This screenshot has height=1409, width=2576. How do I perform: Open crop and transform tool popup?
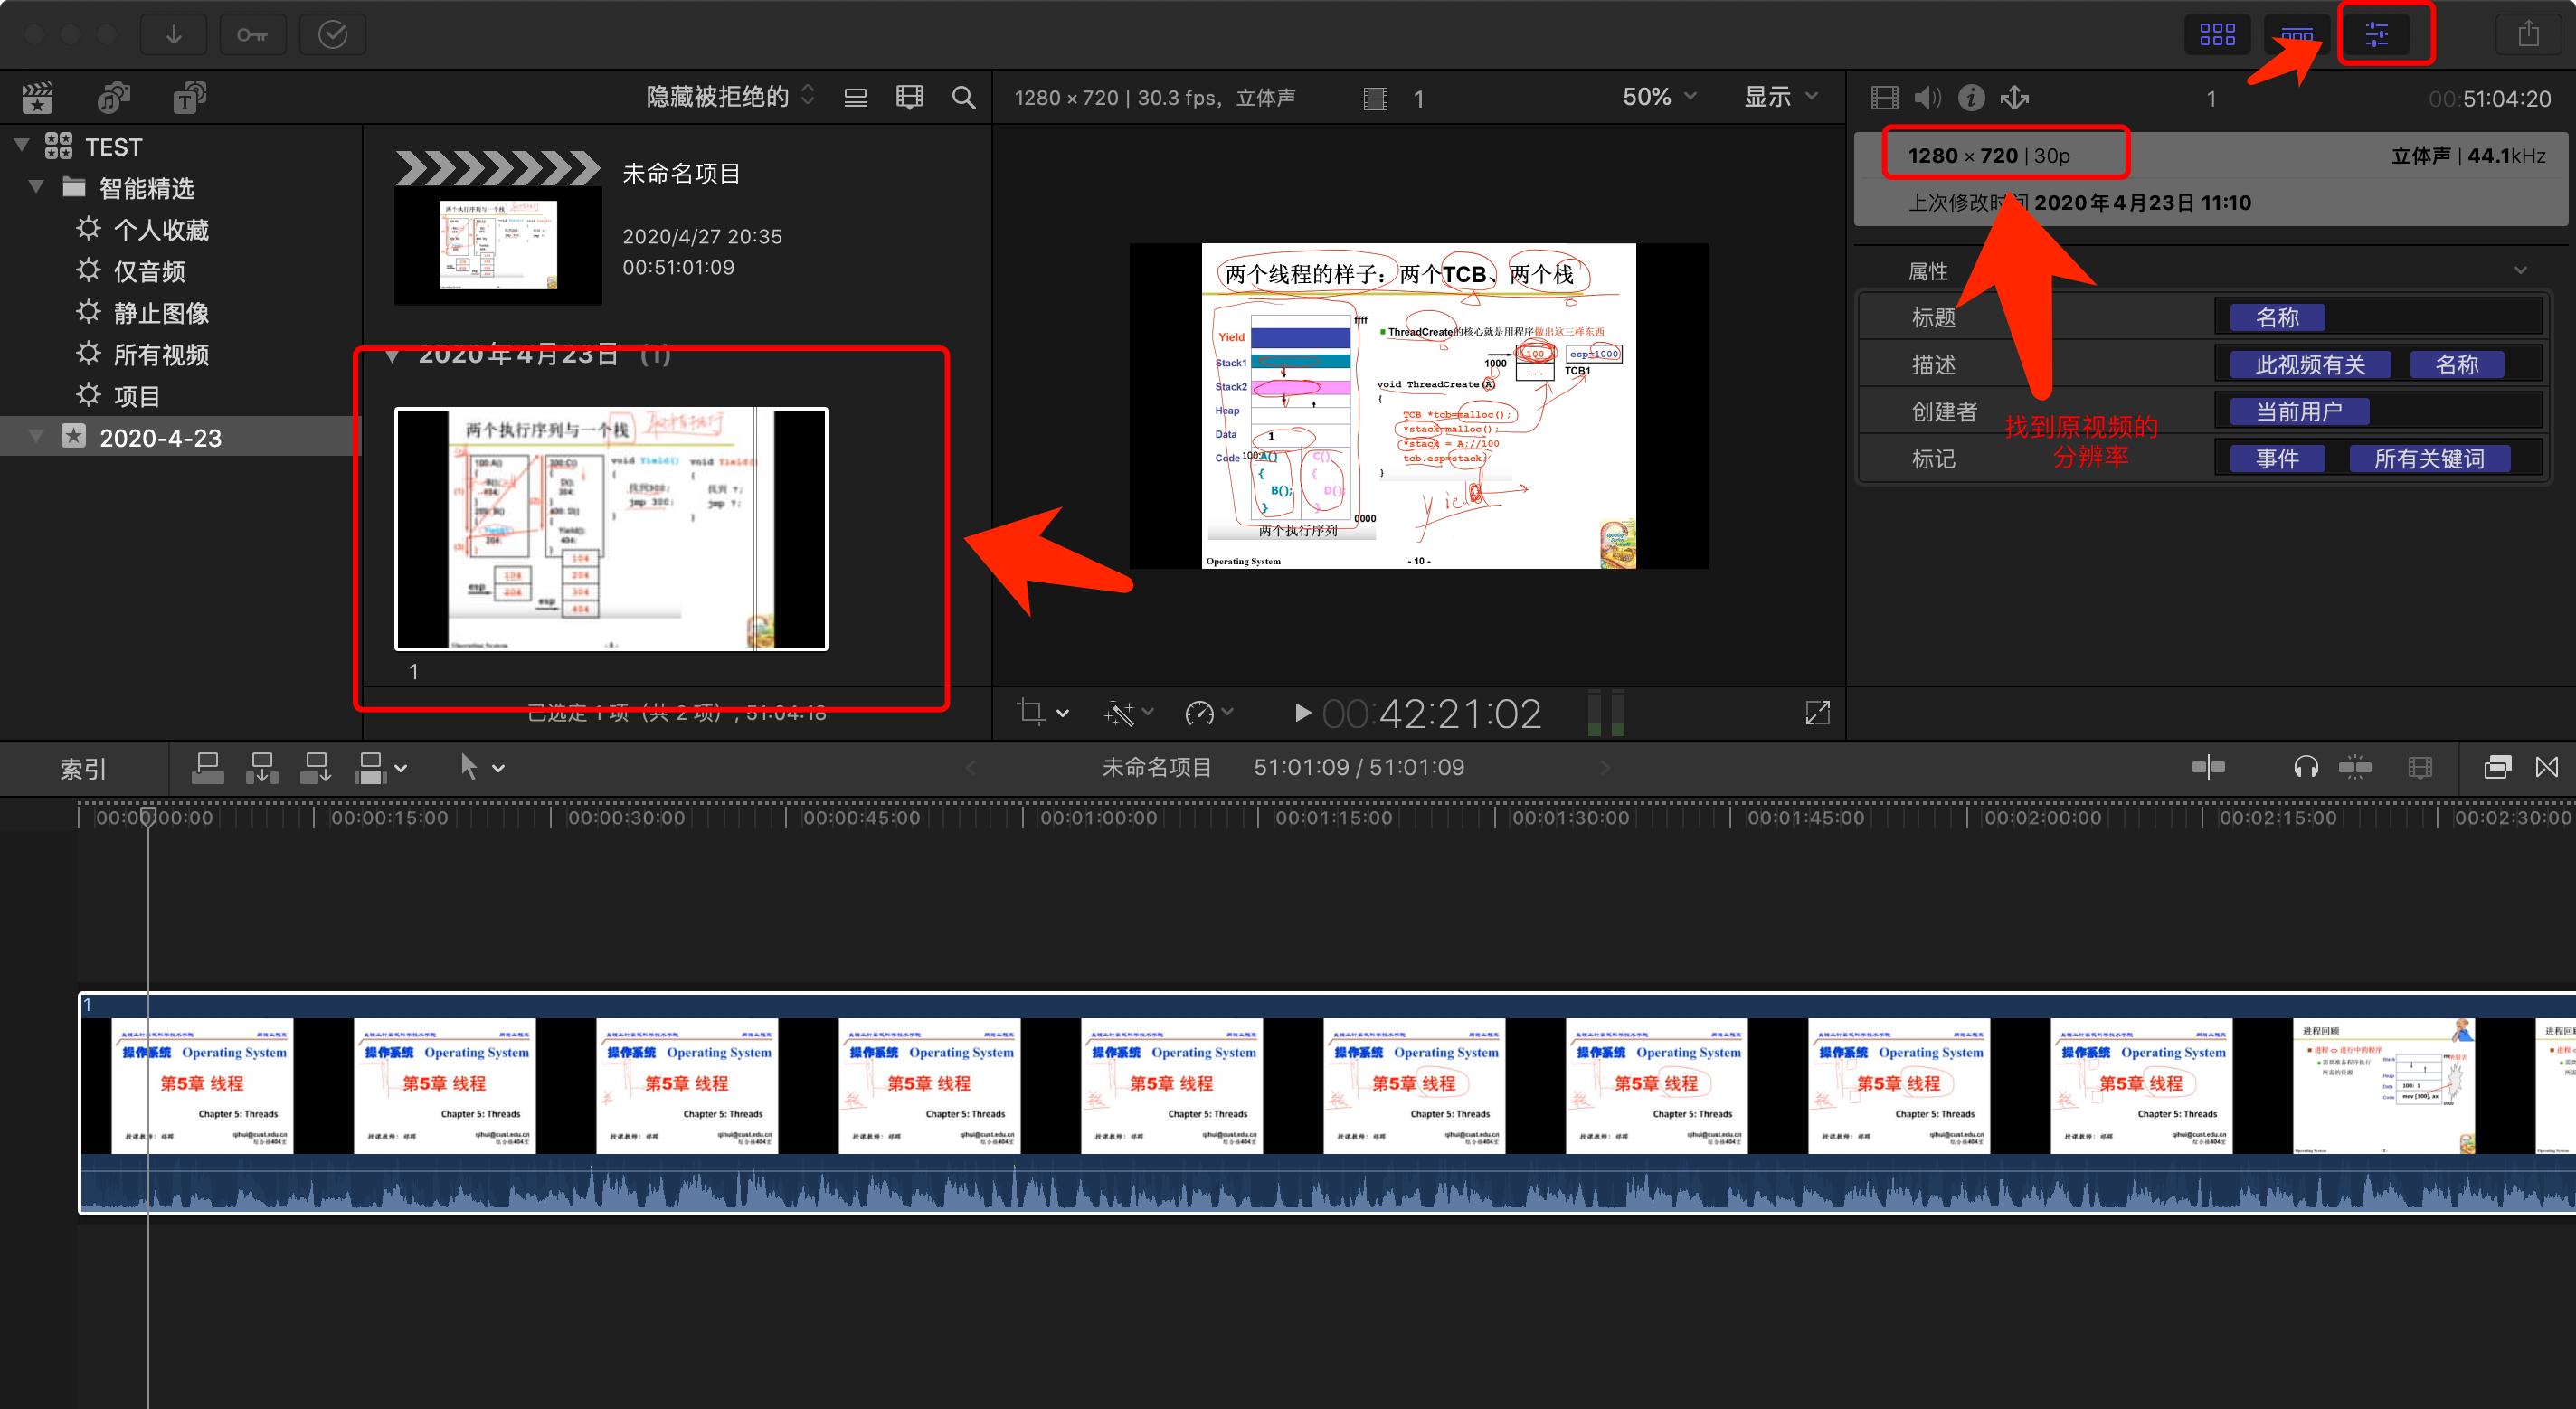[x=1041, y=712]
